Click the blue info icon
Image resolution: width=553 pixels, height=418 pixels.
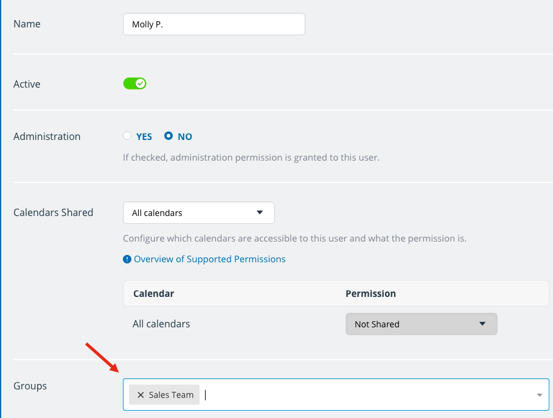coord(127,259)
